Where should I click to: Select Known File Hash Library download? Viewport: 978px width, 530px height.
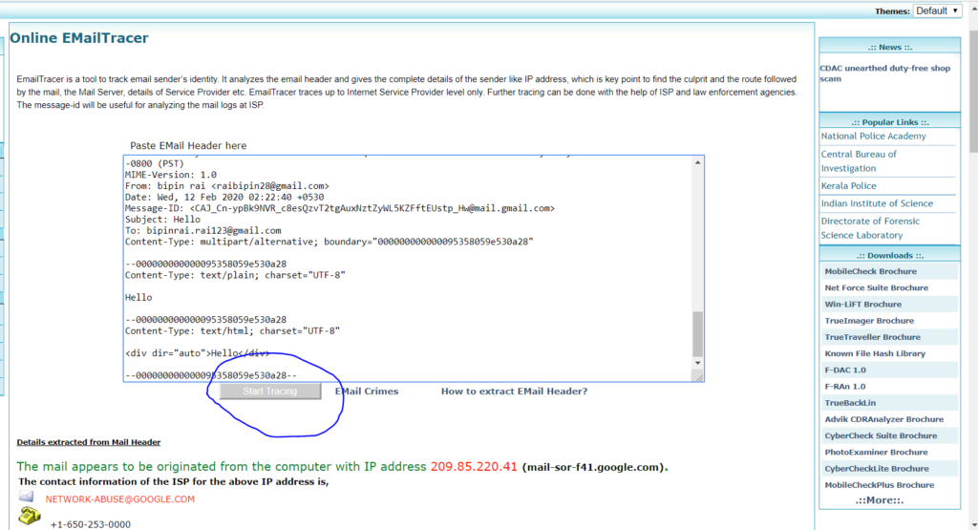[875, 353]
